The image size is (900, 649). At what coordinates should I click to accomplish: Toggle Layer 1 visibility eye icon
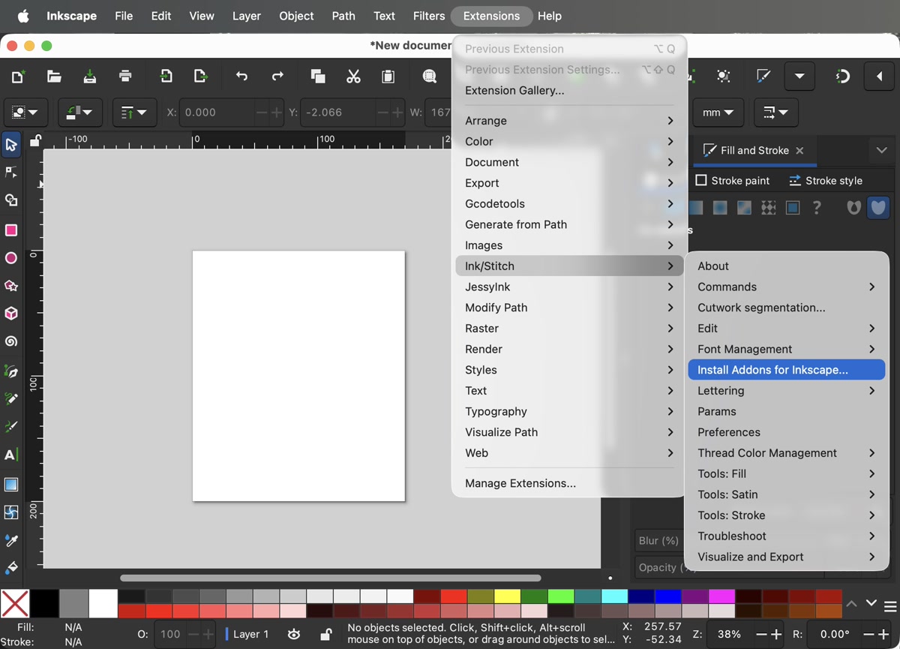(x=294, y=634)
